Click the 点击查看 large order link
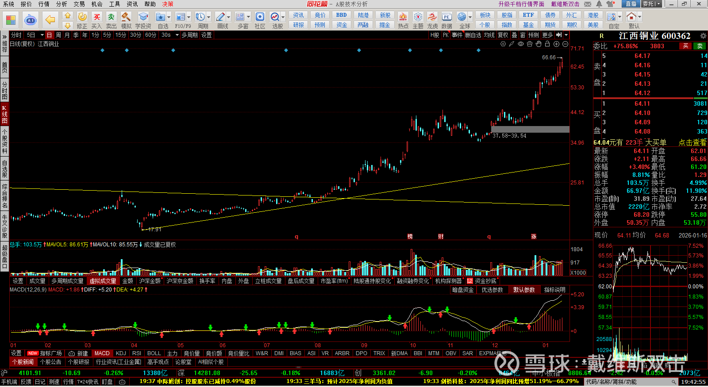 click(693, 142)
